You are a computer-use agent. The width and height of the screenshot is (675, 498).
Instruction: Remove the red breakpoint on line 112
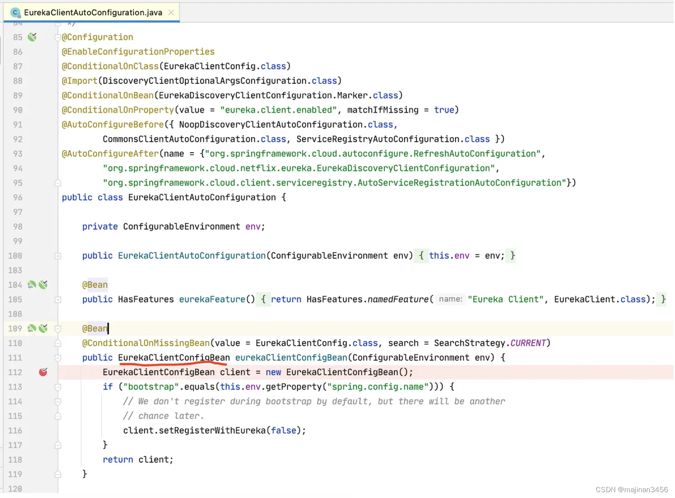[x=43, y=372]
